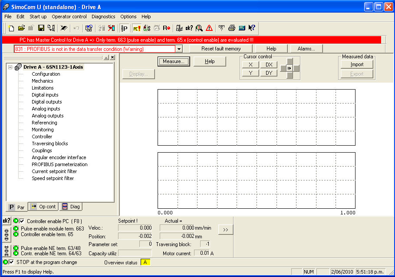Open a file with the folder icon
Image resolution: width=395 pixels, height=277 pixels.
[x=21, y=28]
